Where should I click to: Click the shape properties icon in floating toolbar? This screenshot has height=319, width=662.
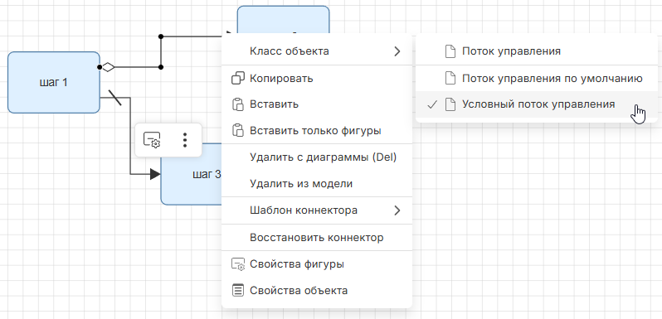click(152, 140)
